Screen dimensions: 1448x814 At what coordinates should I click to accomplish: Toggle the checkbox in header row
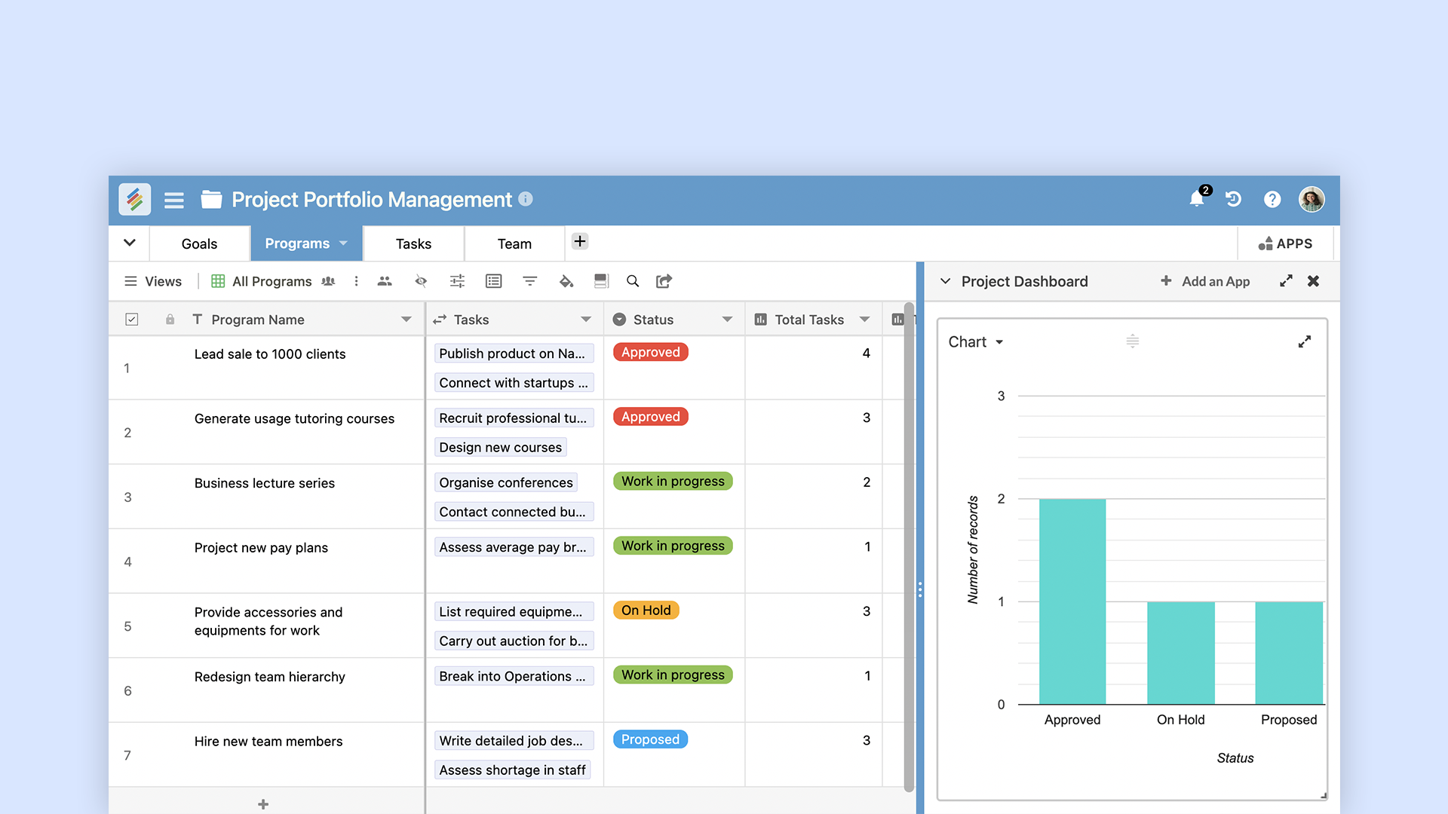tap(132, 319)
